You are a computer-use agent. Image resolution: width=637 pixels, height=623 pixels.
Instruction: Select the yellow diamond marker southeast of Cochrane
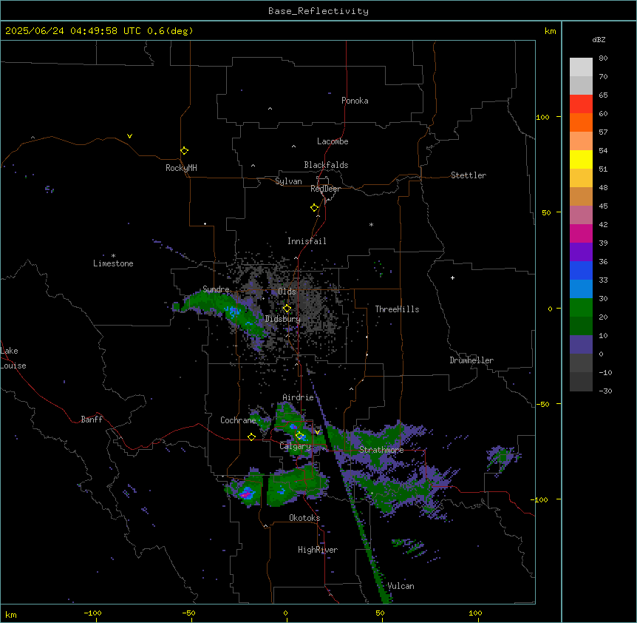(x=251, y=437)
